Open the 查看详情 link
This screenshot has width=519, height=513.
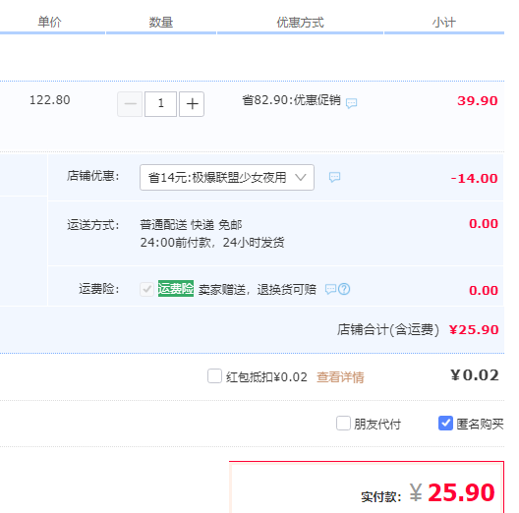(340, 377)
